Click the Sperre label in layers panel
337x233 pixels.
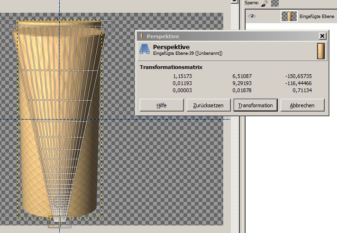click(252, 3)
